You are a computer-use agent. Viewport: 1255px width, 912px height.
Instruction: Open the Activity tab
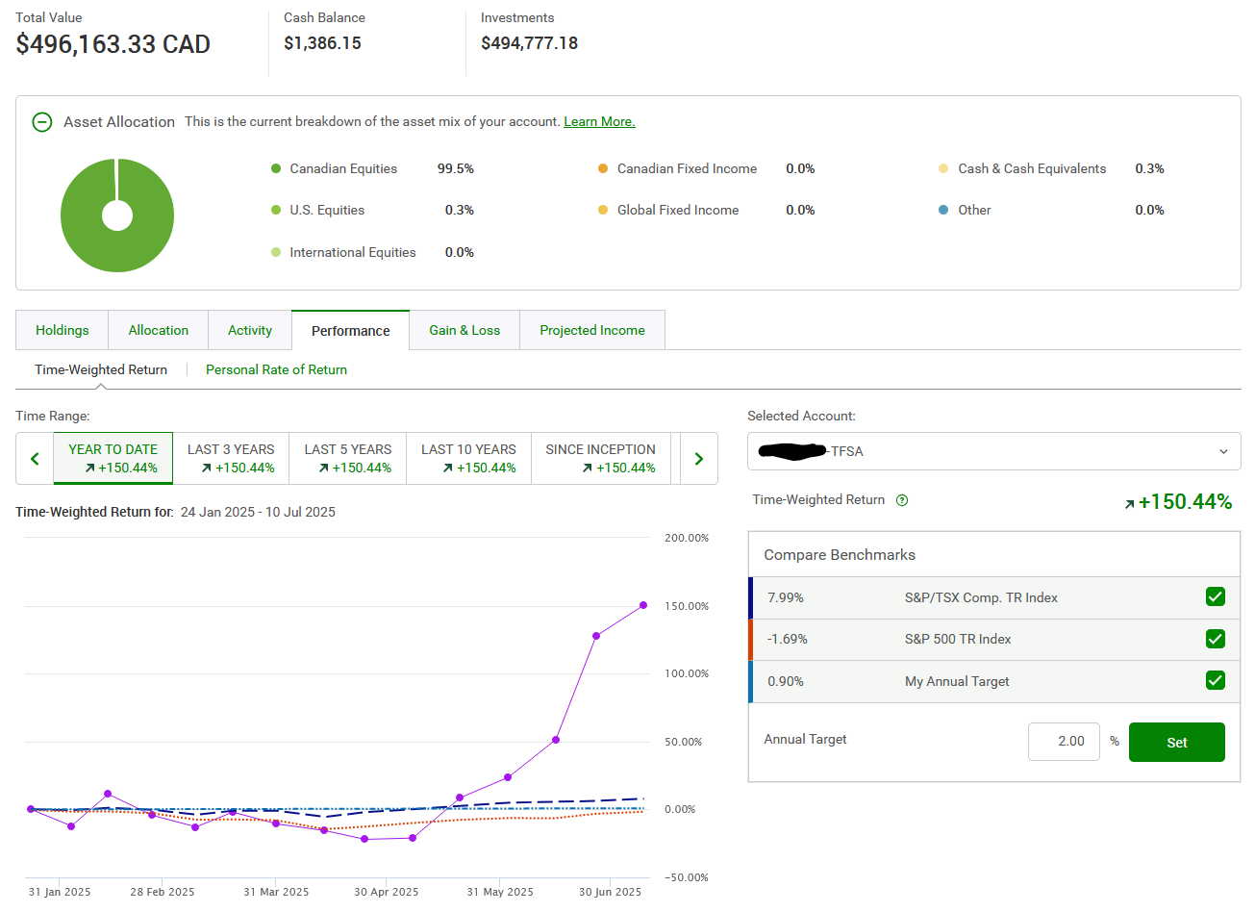(x=250, y=330)
